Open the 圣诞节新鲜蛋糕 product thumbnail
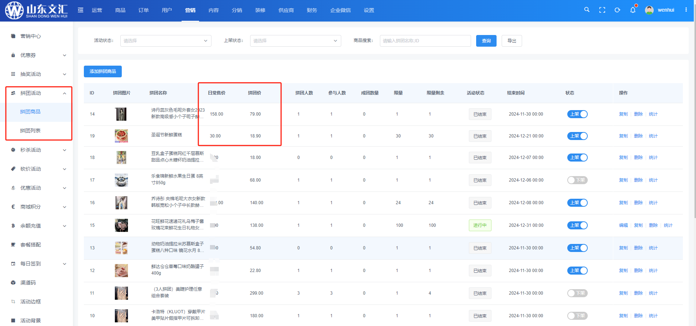This screenshot has width=696, height=326. tap(121, 136)
